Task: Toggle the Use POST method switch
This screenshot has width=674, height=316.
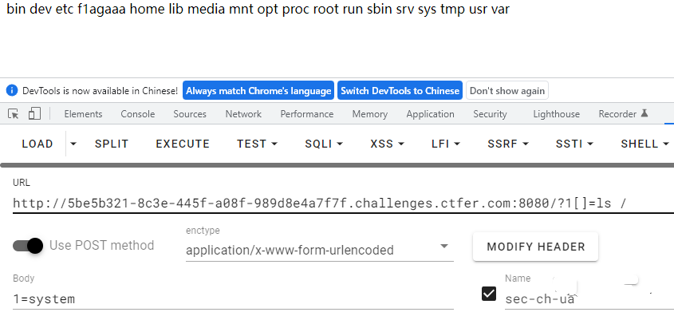Action: [x=29, y=246]
